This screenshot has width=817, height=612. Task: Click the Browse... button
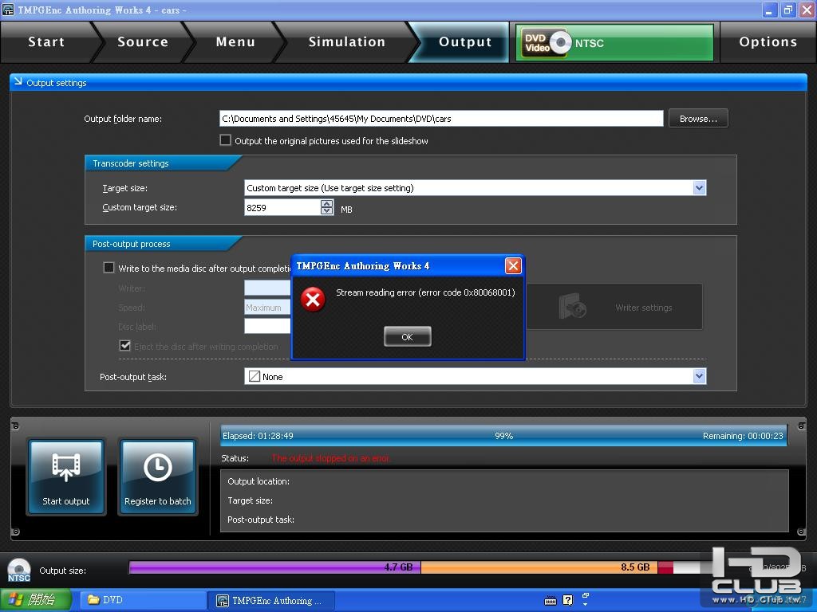698,119
